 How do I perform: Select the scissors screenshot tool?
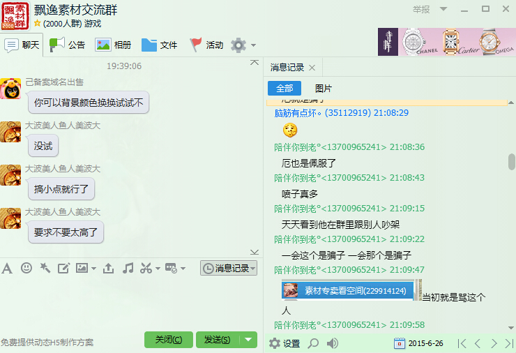coord(146,268)
